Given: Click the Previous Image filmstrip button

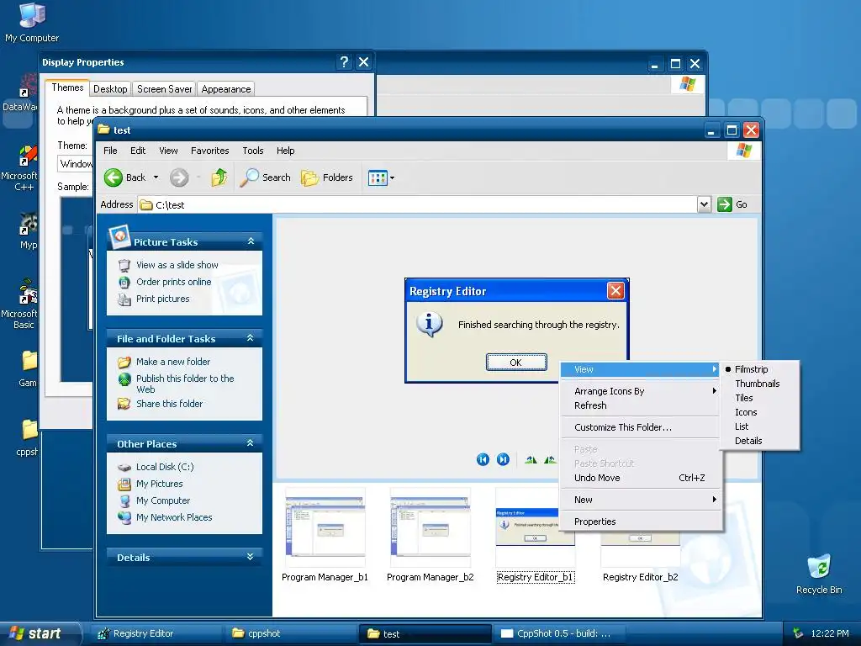Looking at the screenshot, I should (x=483, y=459).
